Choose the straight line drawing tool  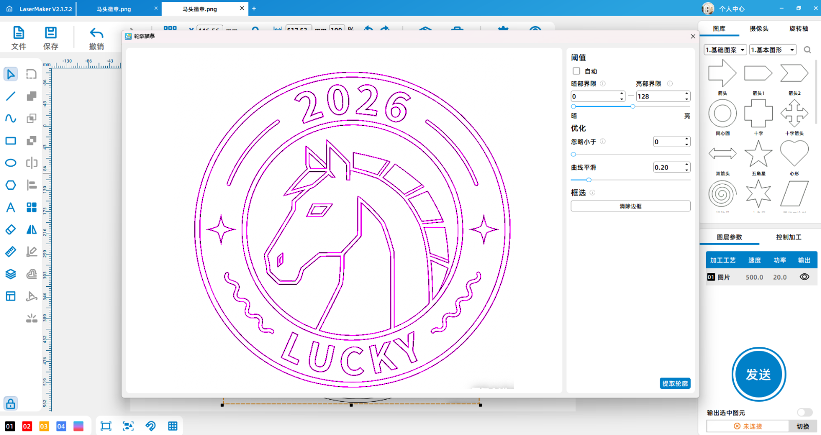(x=11, y=96)
